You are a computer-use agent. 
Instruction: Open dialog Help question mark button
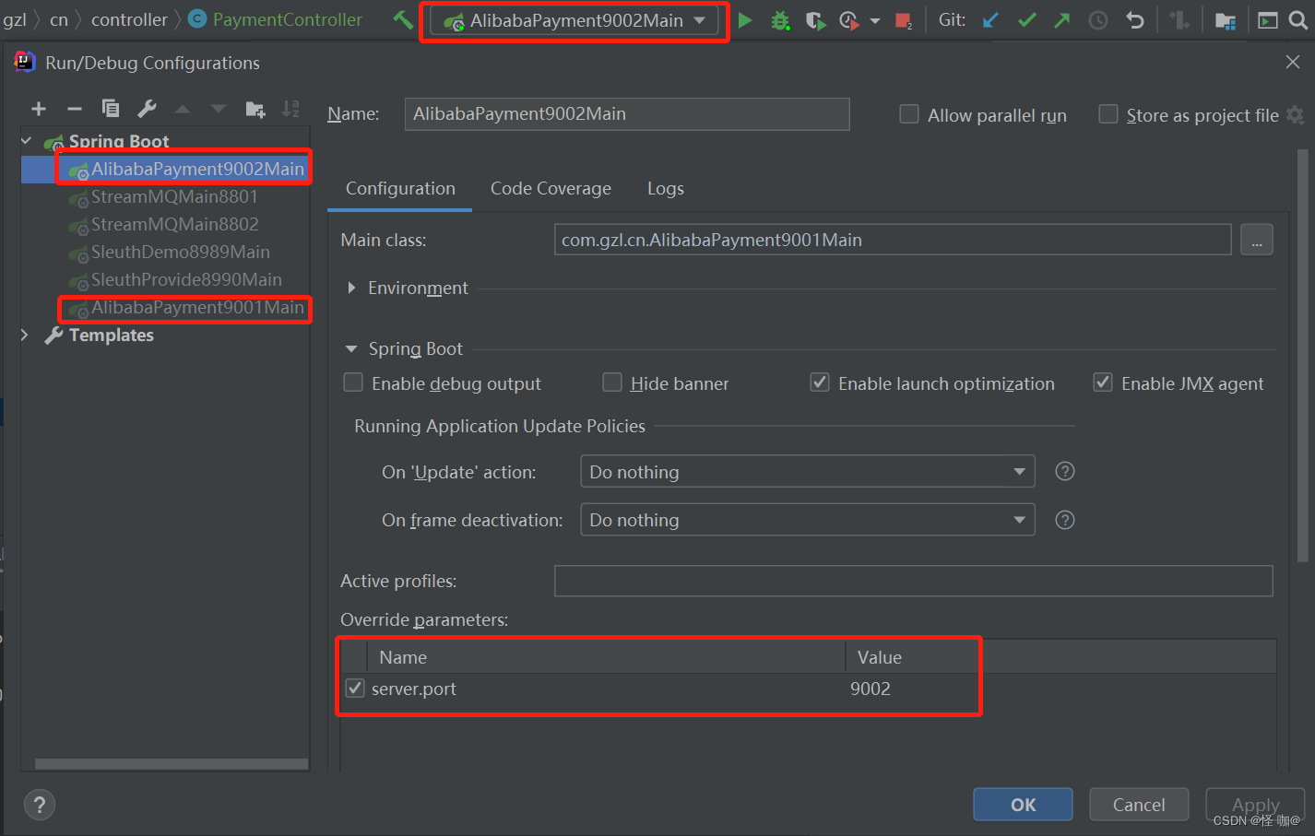click(40, 805)
